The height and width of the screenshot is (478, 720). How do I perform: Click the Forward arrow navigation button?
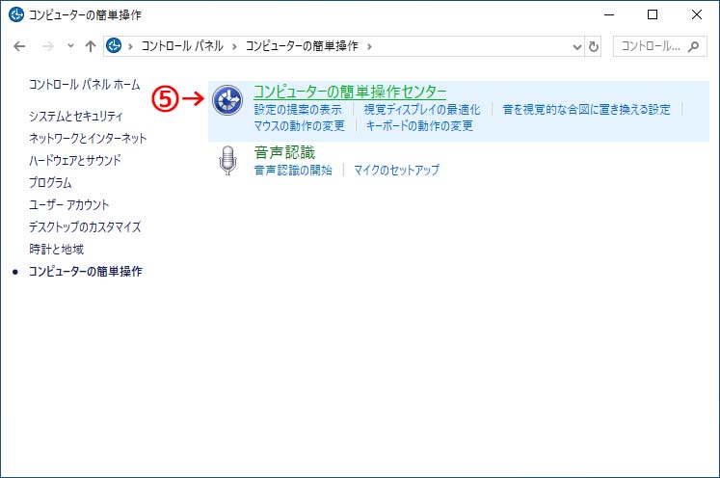[46, 45]
